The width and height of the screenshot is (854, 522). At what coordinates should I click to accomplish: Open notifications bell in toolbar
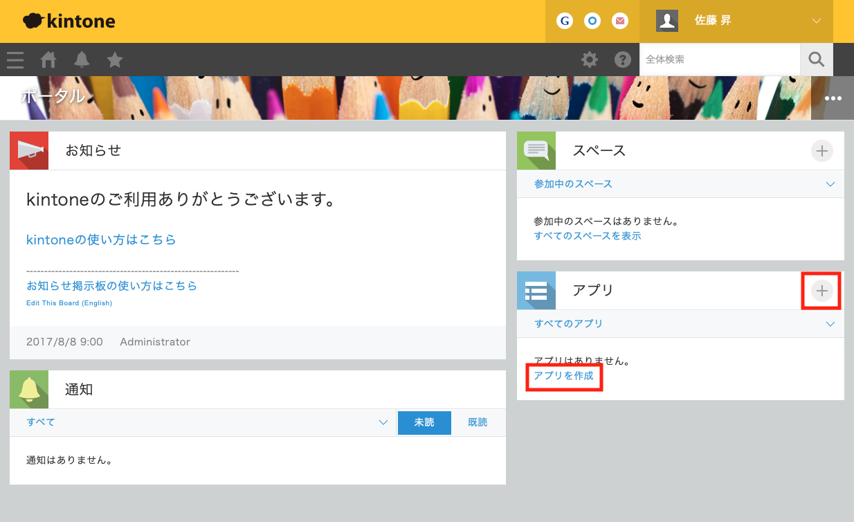82,60
